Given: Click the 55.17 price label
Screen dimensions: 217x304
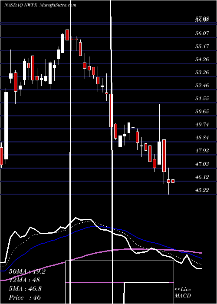Looking at the screenshot, I should point(202,46).
